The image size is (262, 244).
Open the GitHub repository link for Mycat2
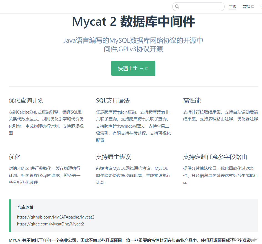tap(56, 217)
